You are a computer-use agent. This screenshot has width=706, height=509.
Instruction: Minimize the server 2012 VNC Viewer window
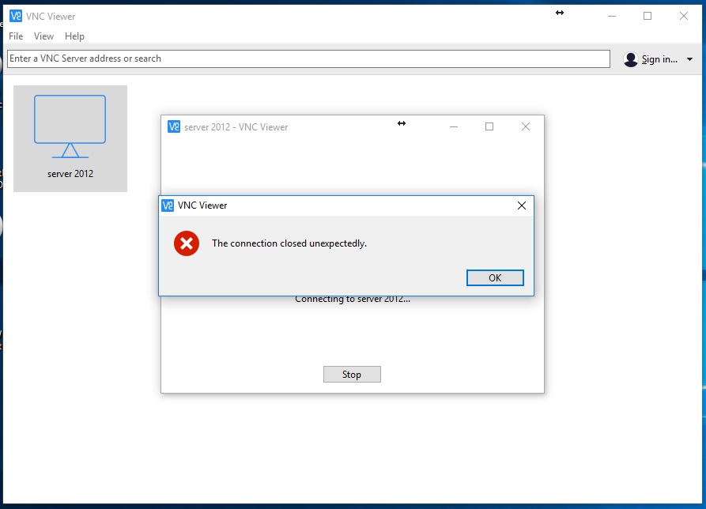[x=454, y=127]
